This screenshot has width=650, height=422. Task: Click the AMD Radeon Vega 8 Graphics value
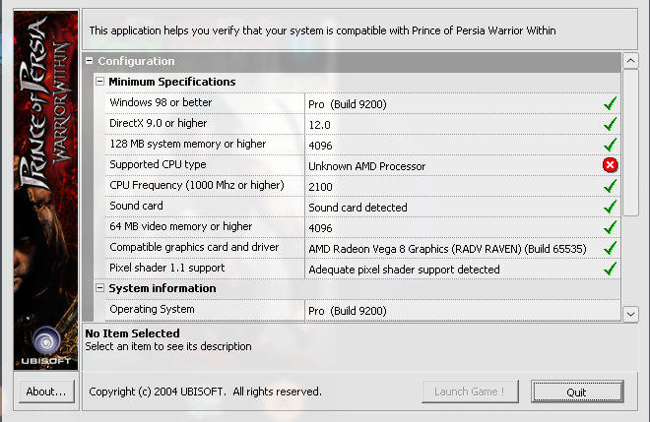click(447, 249)
